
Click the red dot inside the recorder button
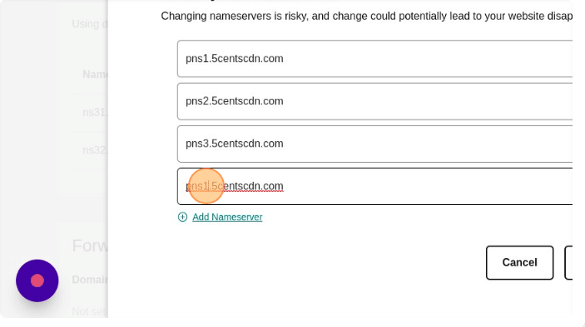tap(37, 281)
